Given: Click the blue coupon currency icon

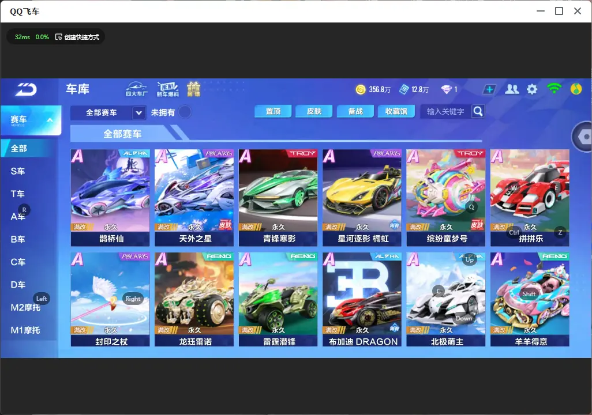Looking at the screenshot, I should tap(403, 89).
